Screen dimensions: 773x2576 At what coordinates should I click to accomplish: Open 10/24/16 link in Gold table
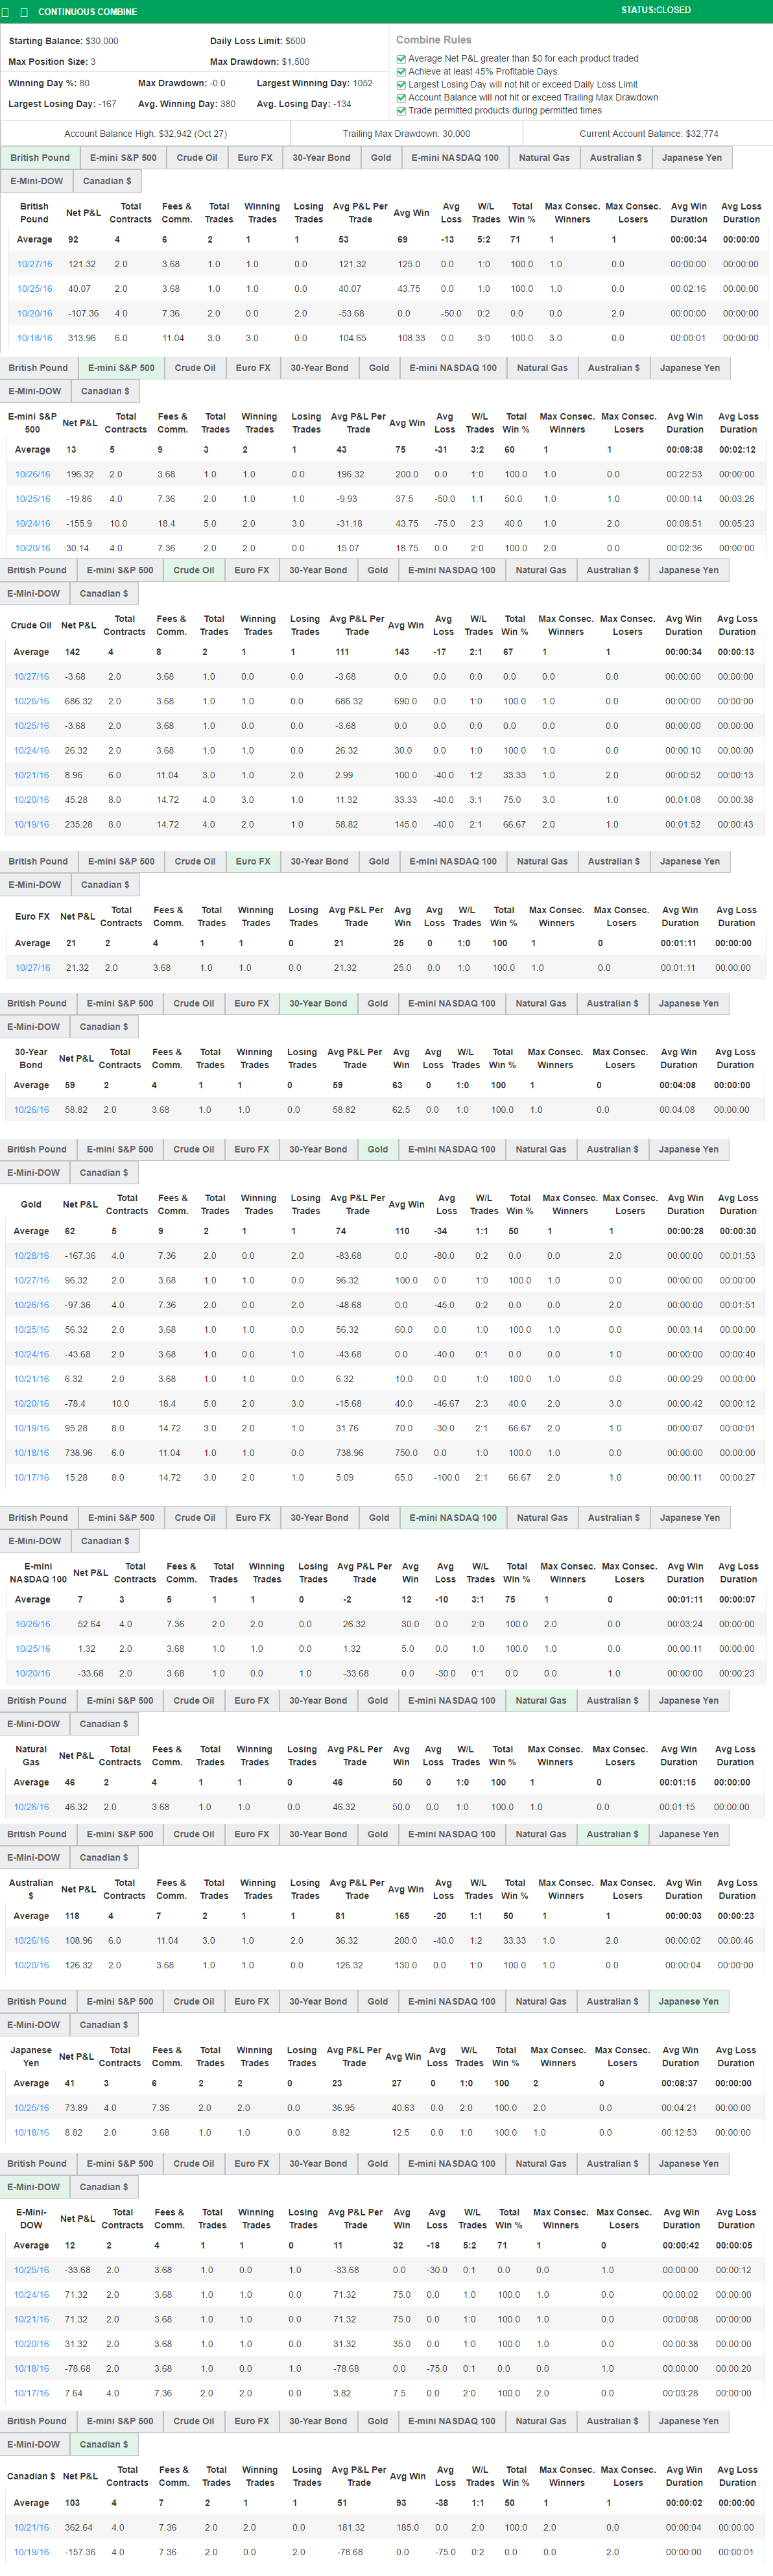click(31, 1354)
